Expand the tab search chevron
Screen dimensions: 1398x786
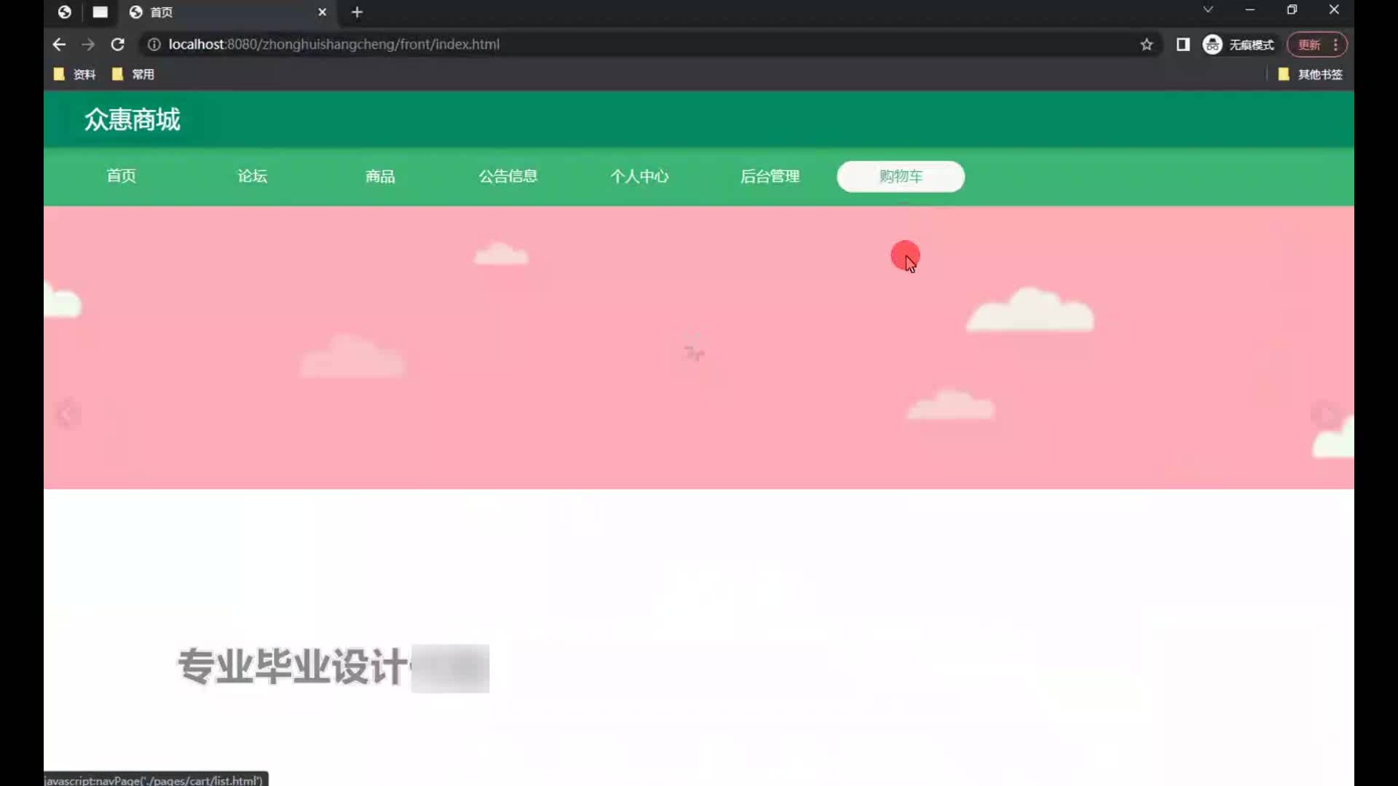(1208, 9)
